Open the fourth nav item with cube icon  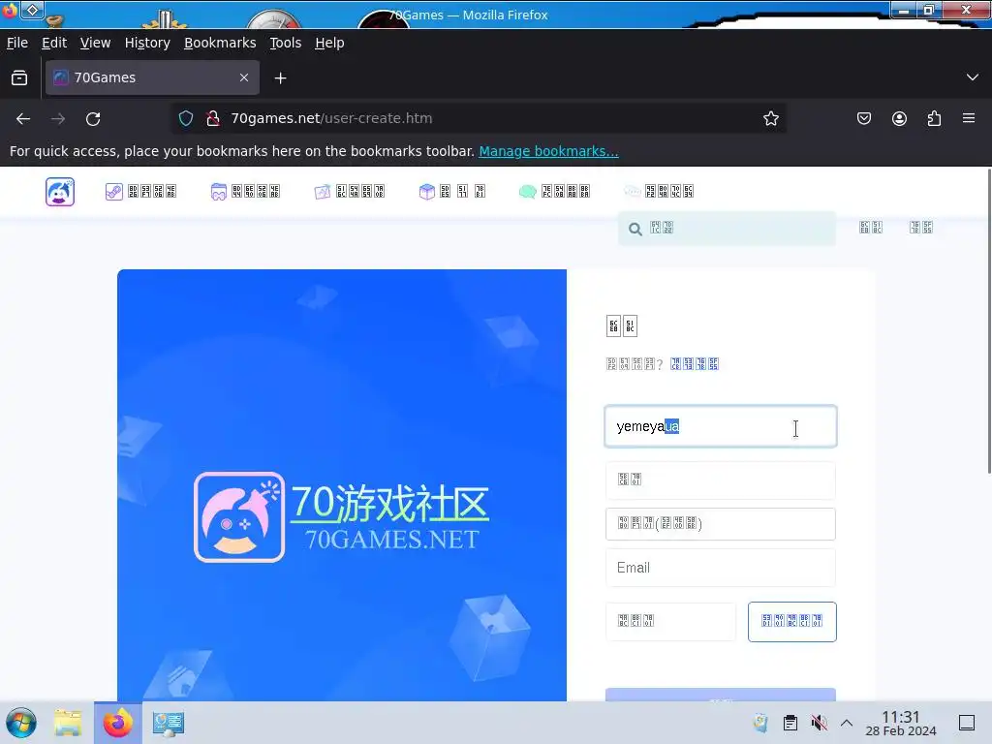pos(452,191)
